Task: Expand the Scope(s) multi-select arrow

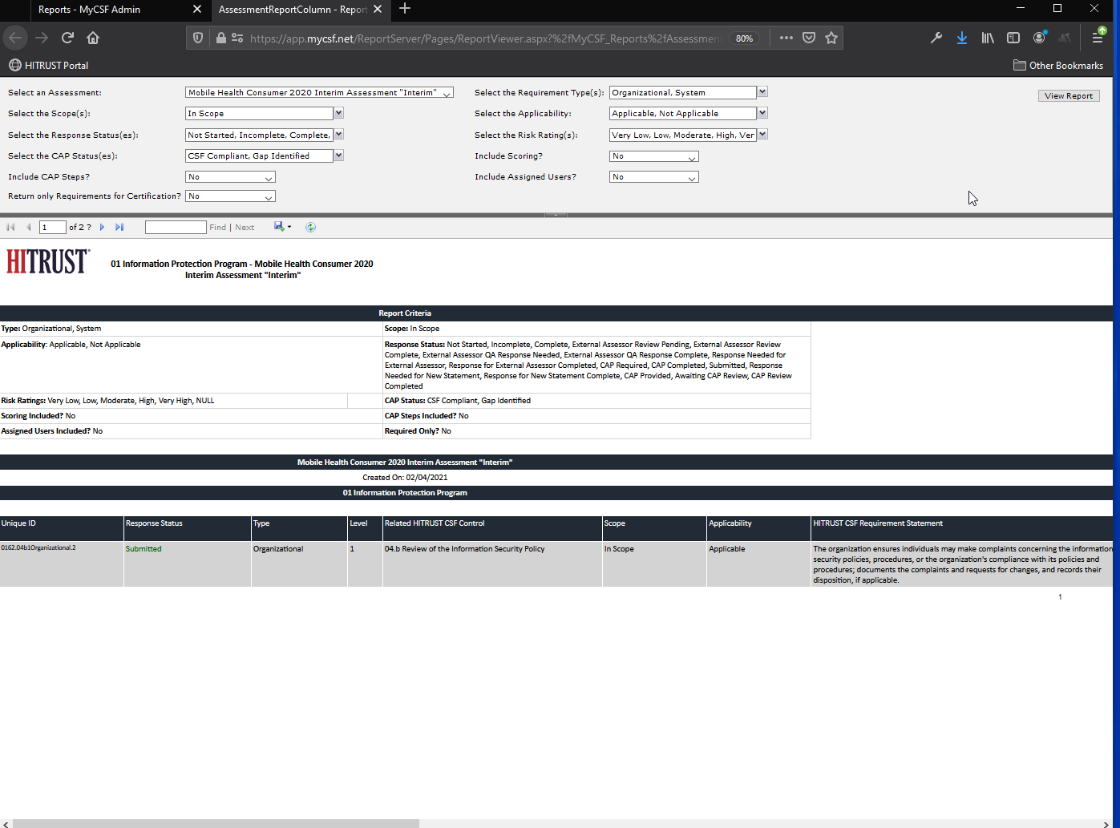Action: point(339,113)
